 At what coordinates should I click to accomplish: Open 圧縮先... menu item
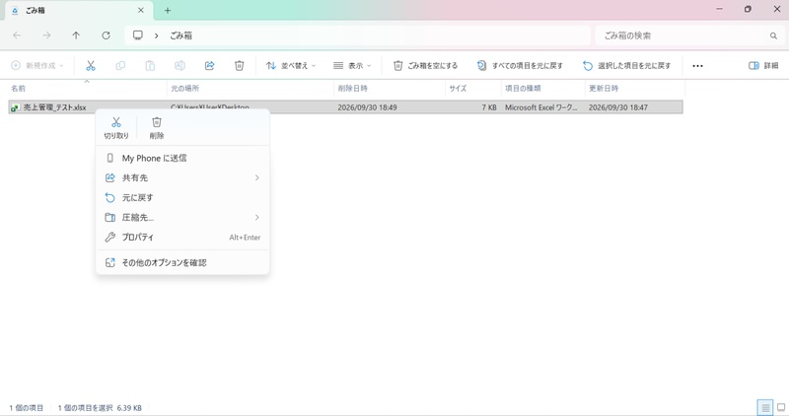coord(182,217)
